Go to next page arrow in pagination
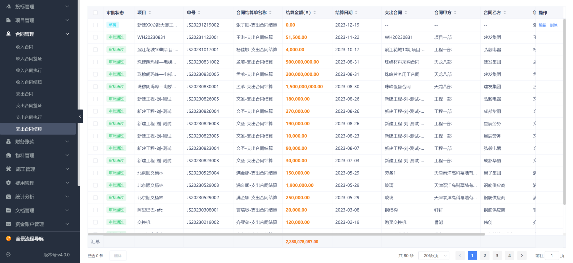 click(x=522, y=256)
